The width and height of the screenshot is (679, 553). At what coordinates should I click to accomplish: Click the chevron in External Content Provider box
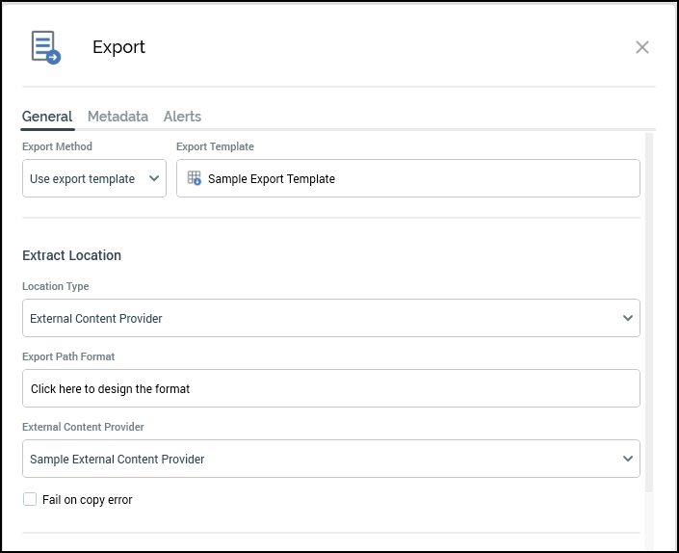628,459
